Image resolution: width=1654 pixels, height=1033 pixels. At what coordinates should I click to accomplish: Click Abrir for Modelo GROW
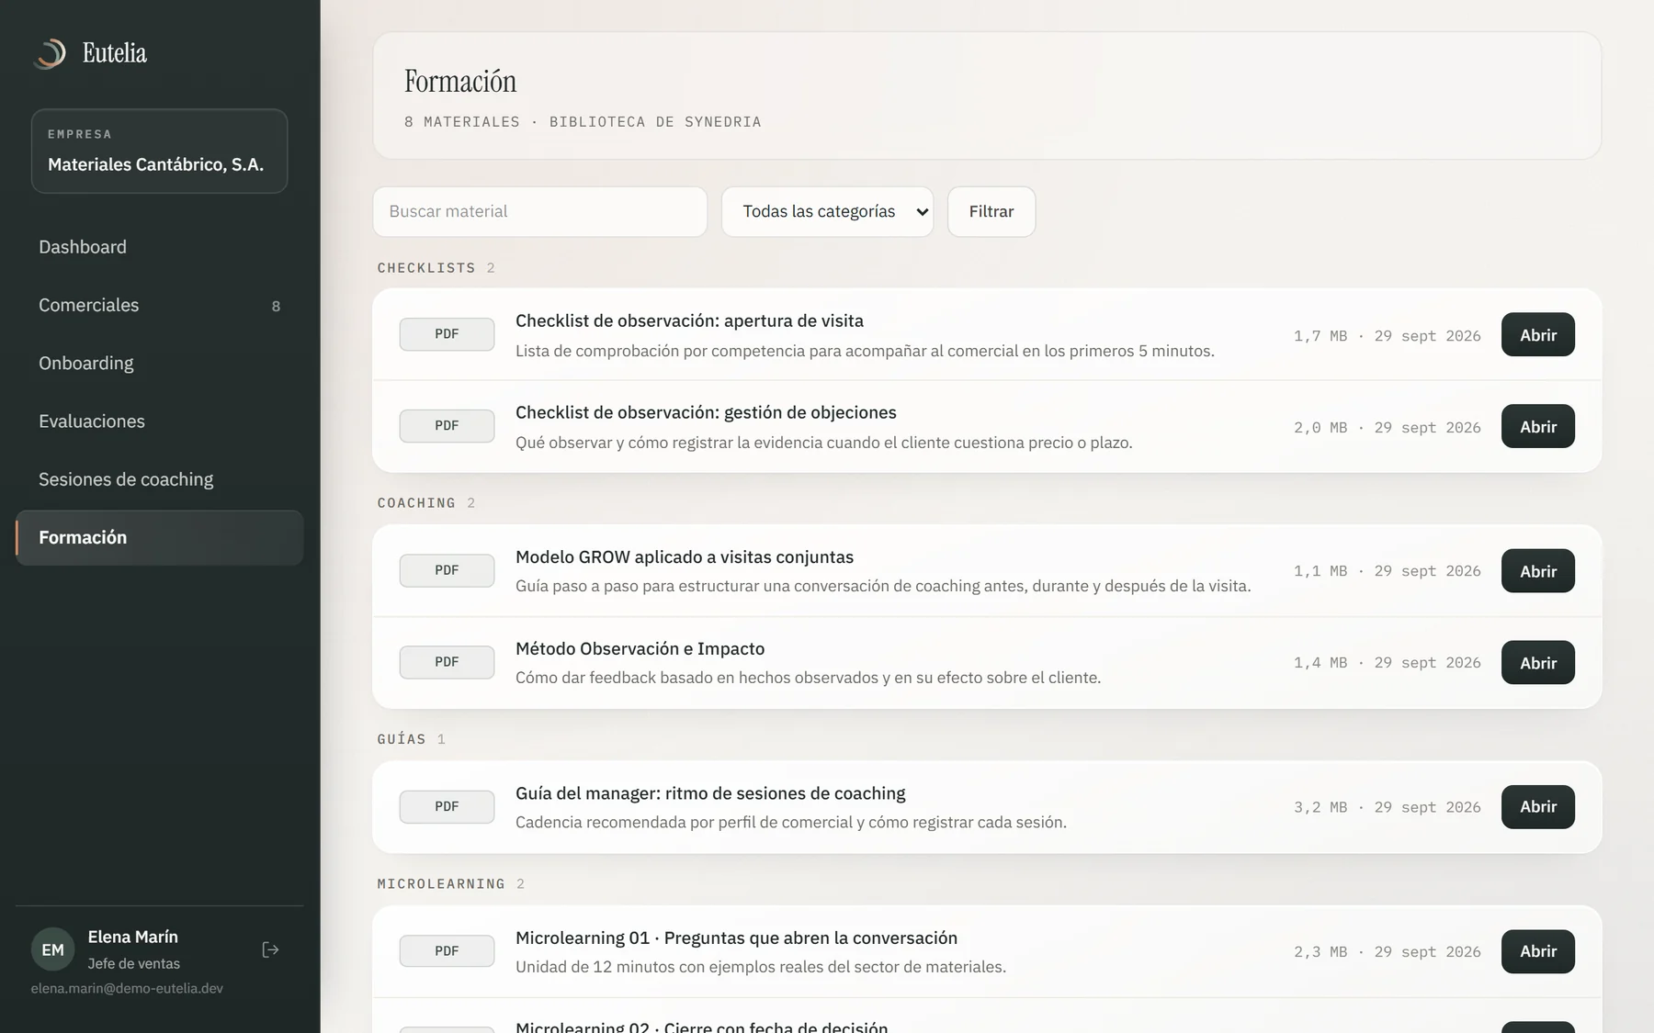[1537, 570]
